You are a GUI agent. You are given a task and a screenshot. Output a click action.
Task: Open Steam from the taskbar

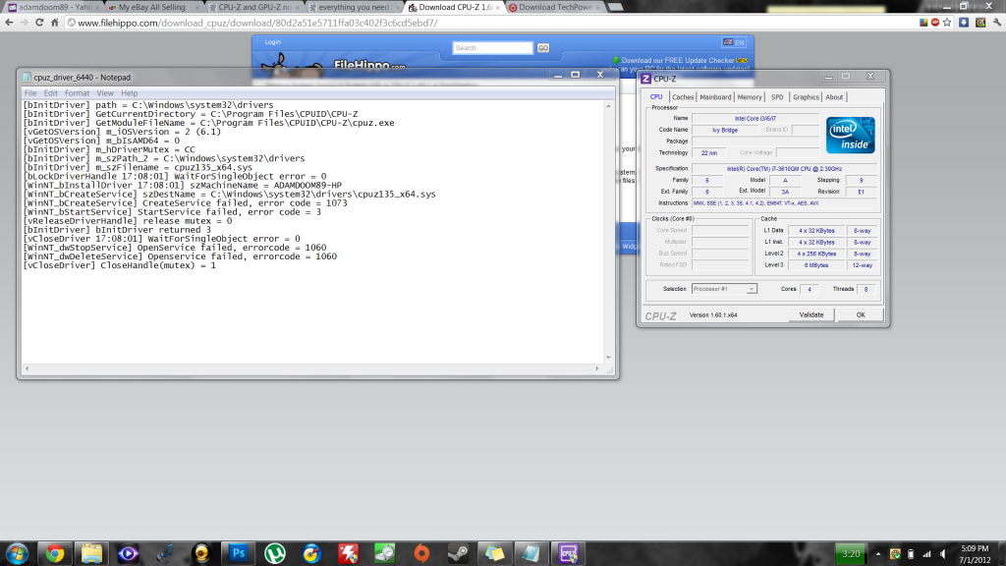point(458,553)
